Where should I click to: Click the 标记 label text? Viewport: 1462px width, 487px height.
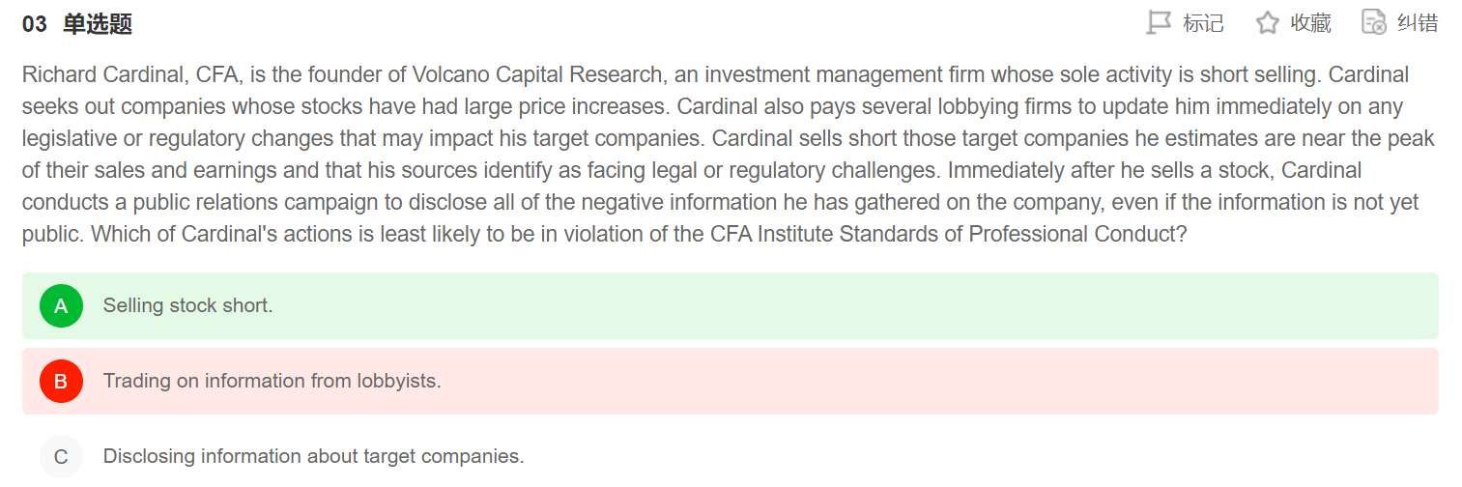[1203, 23]
